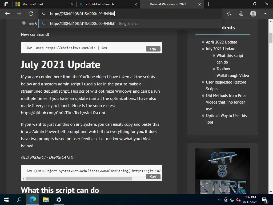The width and height of the screenshot is (273, 205).
Task: Open the tab actions menu icon
Action: click(6, 4)
